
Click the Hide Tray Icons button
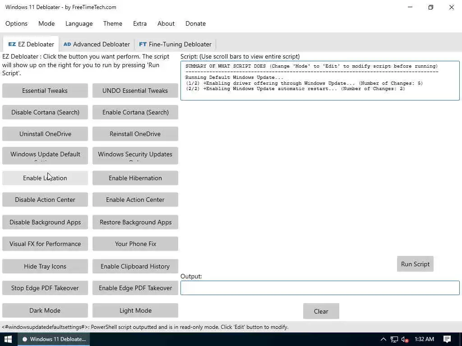click(x=45, y=266)
